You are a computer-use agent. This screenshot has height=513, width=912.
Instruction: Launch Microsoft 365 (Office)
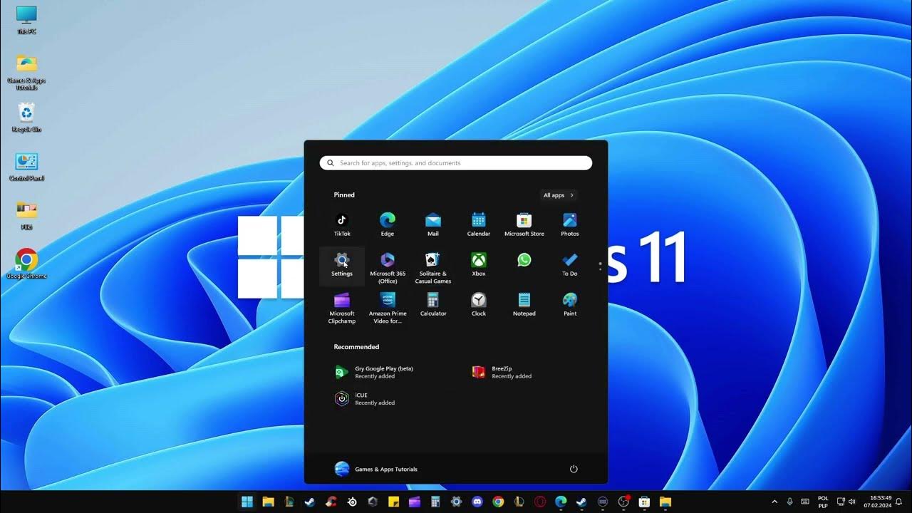pyautogui.click(x=388, y=267)
